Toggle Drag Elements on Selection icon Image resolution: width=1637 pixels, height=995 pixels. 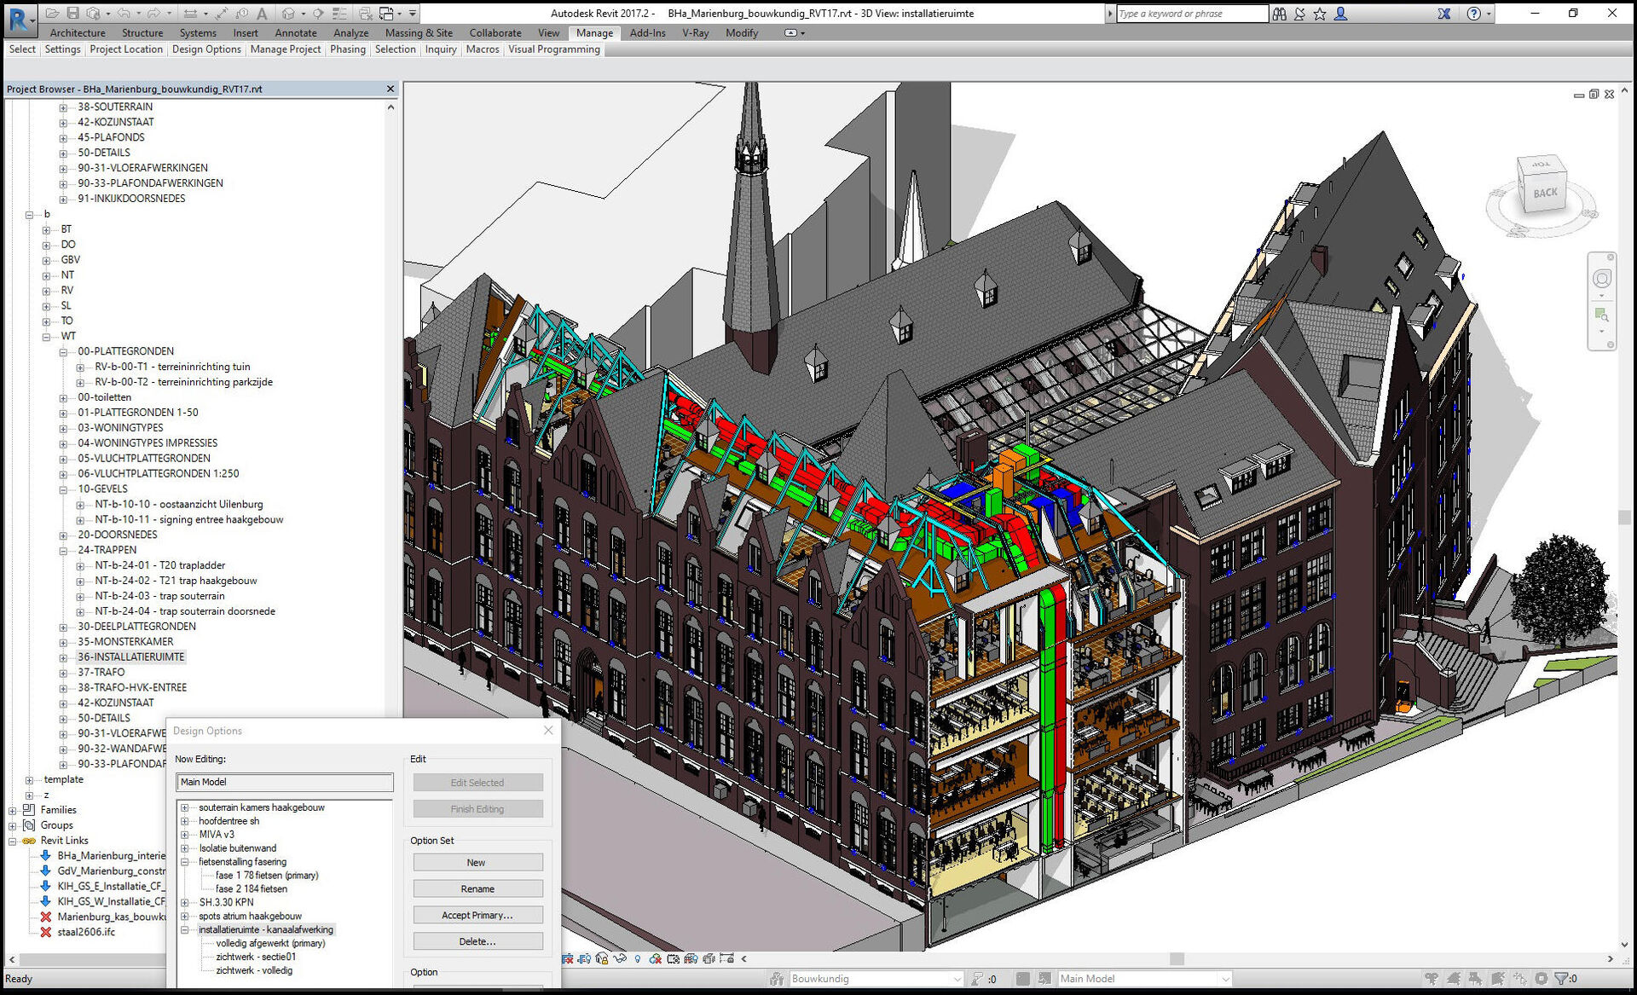pos(1520,979)
